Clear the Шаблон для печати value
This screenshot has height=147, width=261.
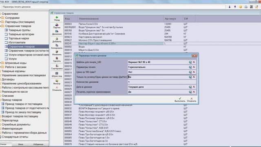[x=194, y=62]
